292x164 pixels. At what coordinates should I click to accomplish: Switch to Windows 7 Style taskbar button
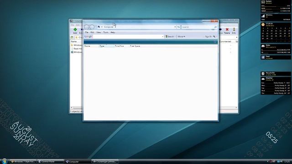coord(23,162)
